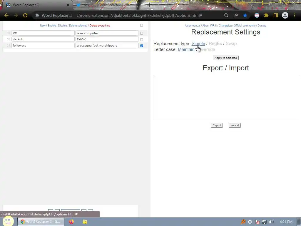Open the Donate link
Screen dimensions: 301x226
262,26
